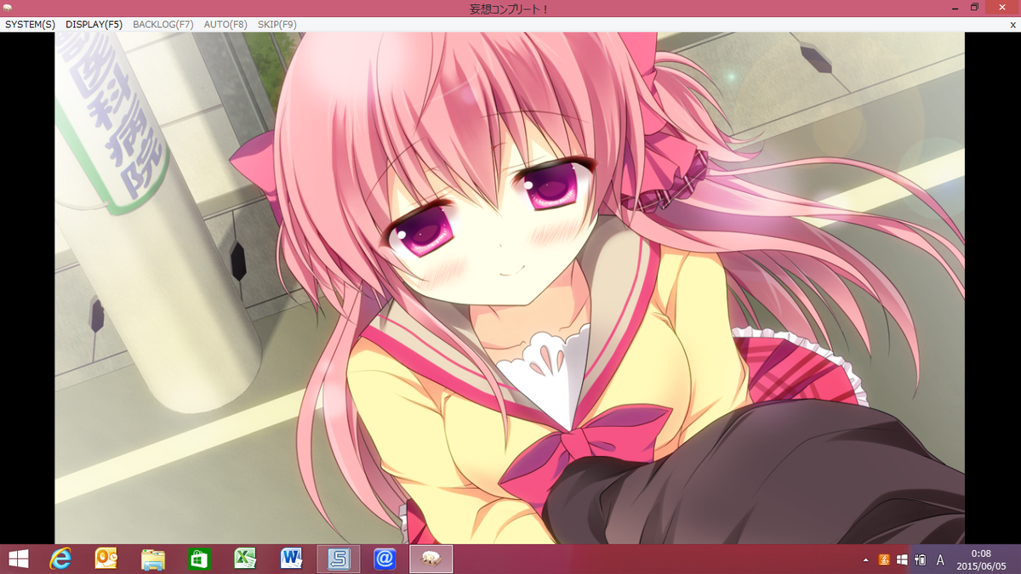Viewport: 1021px width, 574px height.
Task: Close the menu bar with the x at its right end
Action: click(x=1013, y=25)
